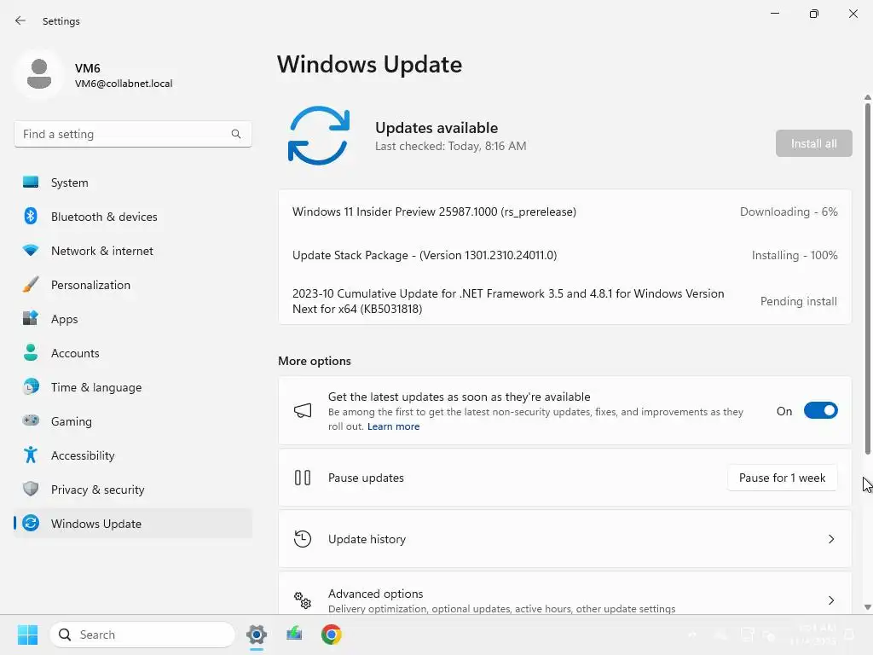Click the Windows Update page title

(370, 65)
